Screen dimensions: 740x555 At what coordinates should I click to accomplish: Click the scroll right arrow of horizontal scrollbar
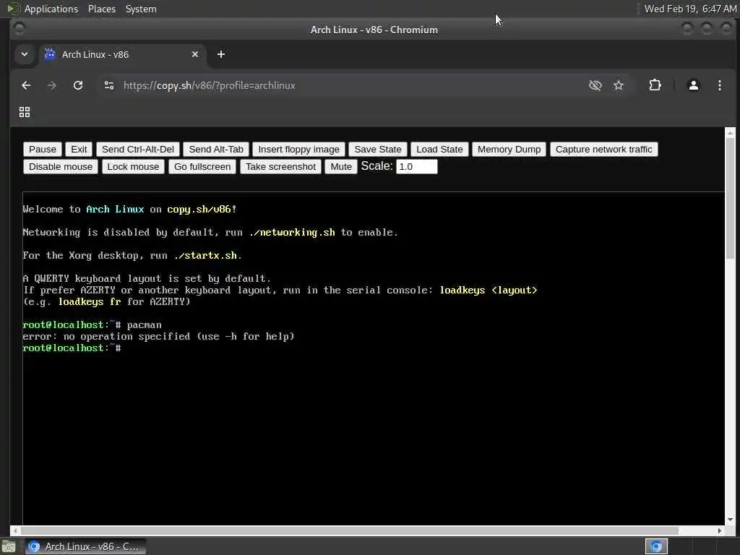point(719,530)
